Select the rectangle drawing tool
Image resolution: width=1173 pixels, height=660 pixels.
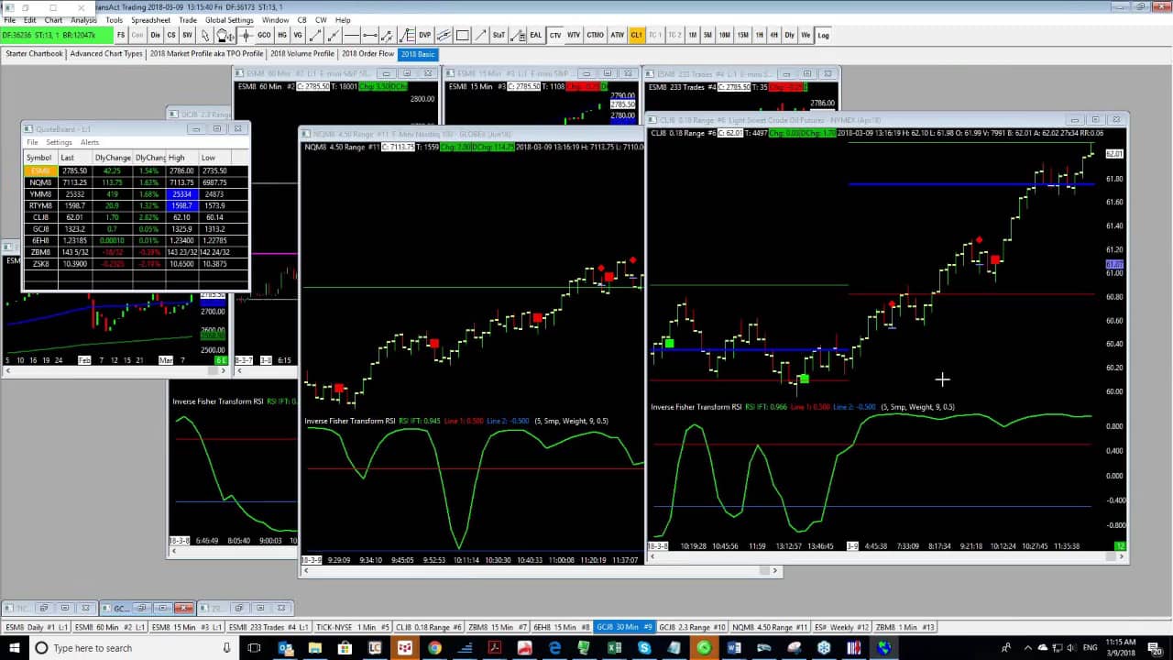pyautogui.click(x=463, y=35)
